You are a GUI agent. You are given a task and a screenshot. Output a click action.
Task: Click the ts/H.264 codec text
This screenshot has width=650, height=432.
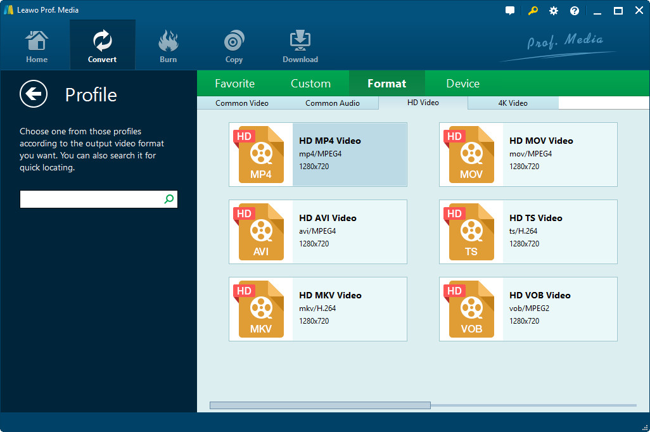[523, 231]
